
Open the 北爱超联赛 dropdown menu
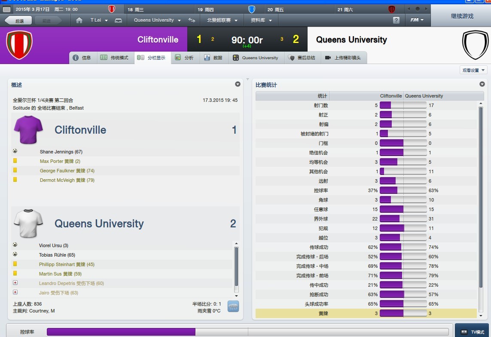click(222, 20)
